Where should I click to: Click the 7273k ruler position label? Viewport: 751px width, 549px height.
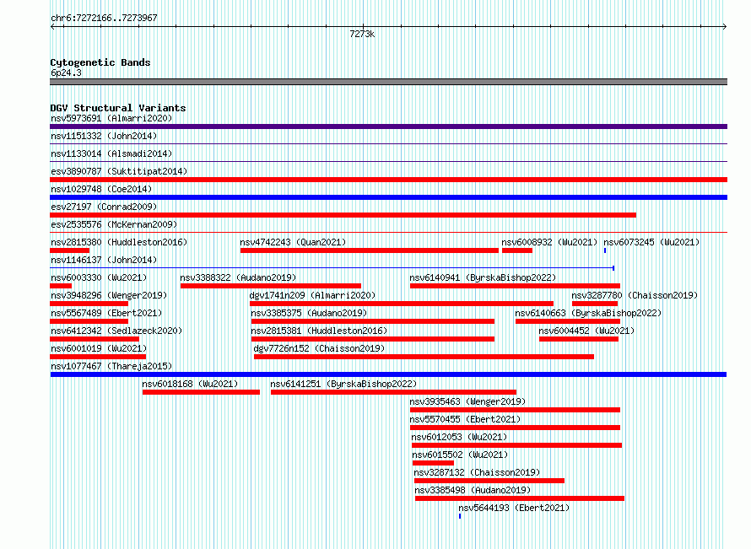point(362,34)
